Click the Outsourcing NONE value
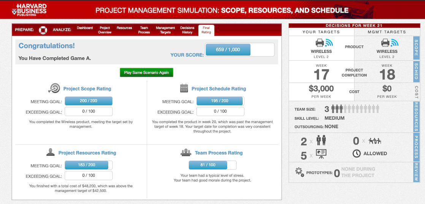Viewport: 425px width, 204px height. pos(331,127)
